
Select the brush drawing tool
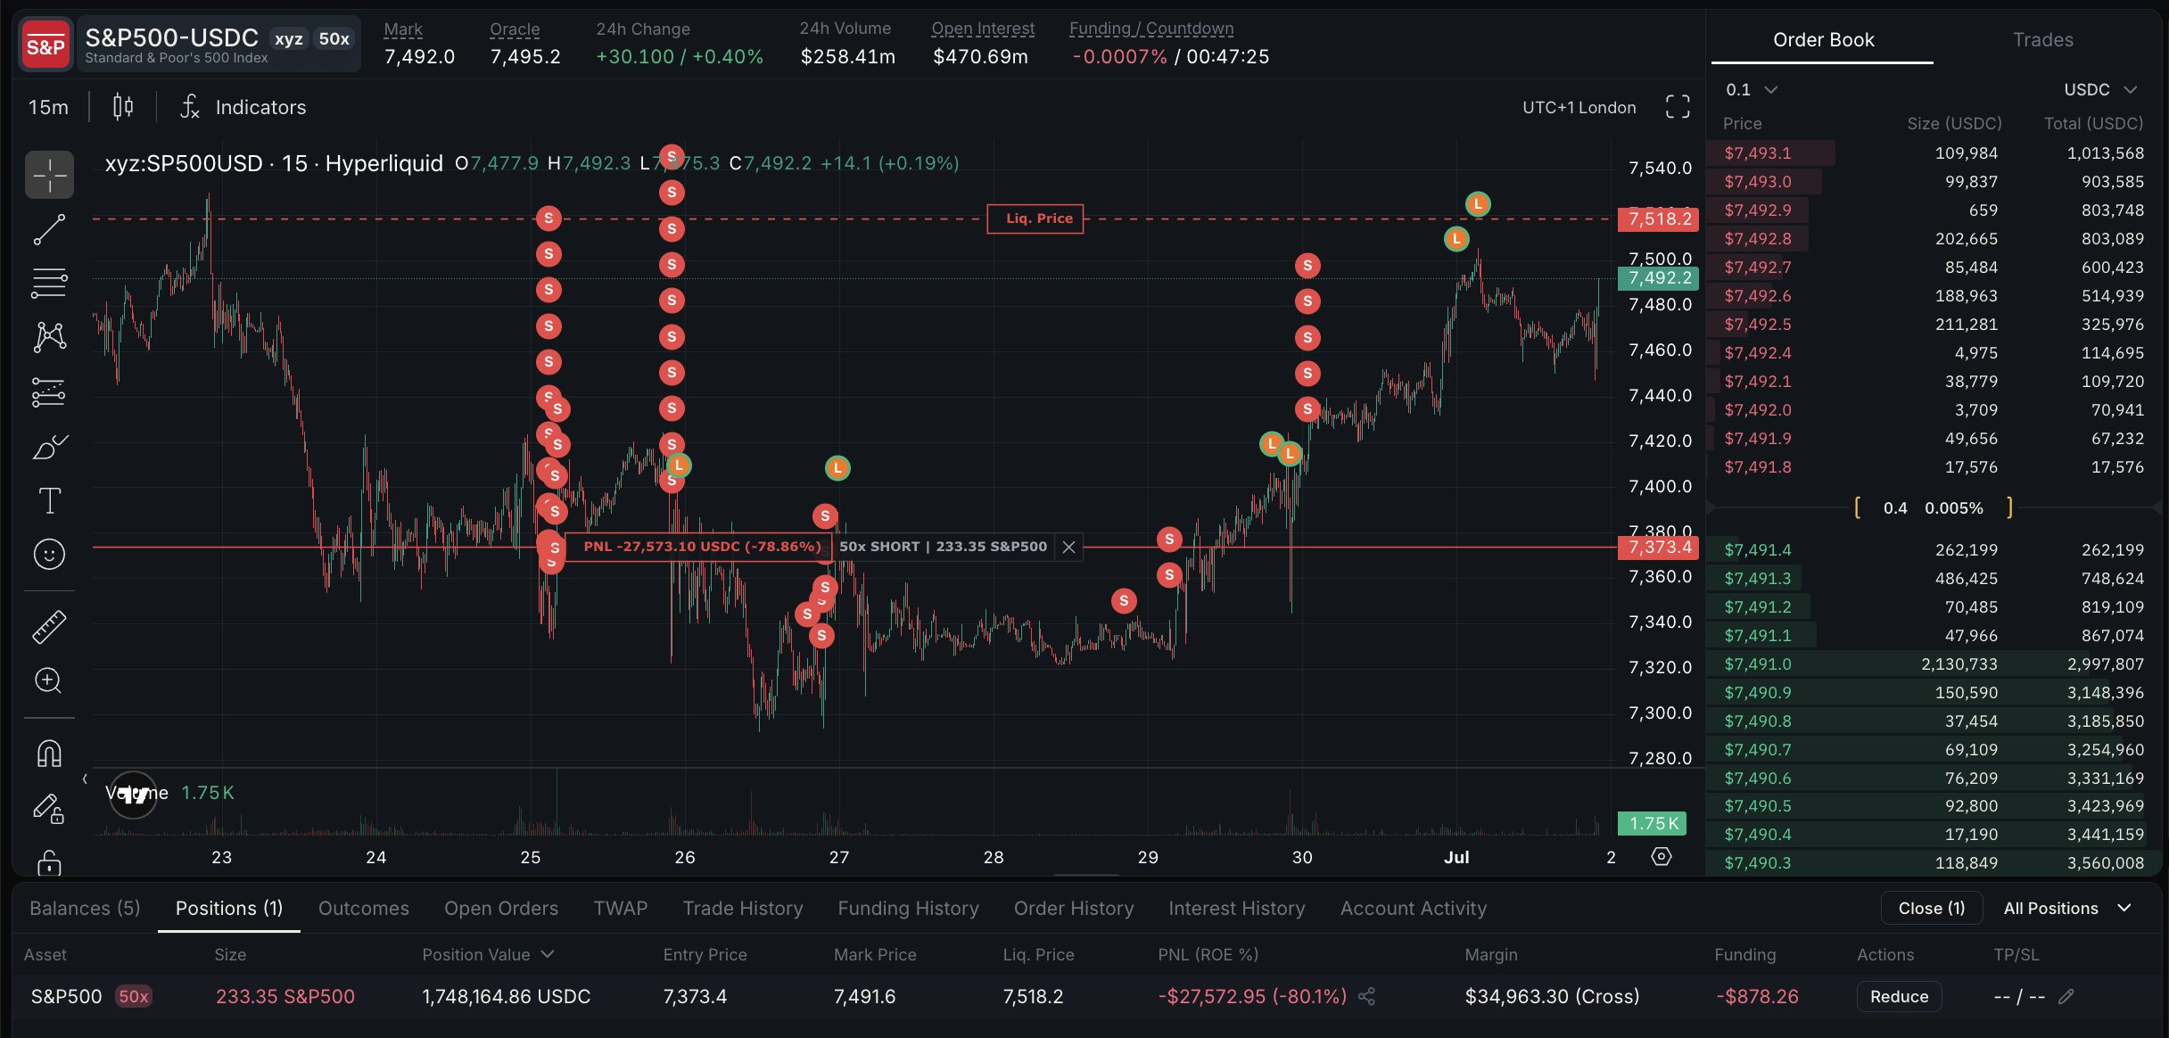coord(49,447)
